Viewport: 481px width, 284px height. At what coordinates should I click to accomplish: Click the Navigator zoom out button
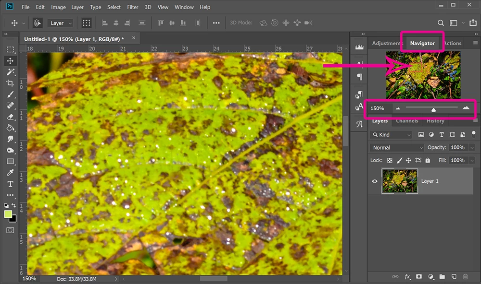[x=398, y=108]
